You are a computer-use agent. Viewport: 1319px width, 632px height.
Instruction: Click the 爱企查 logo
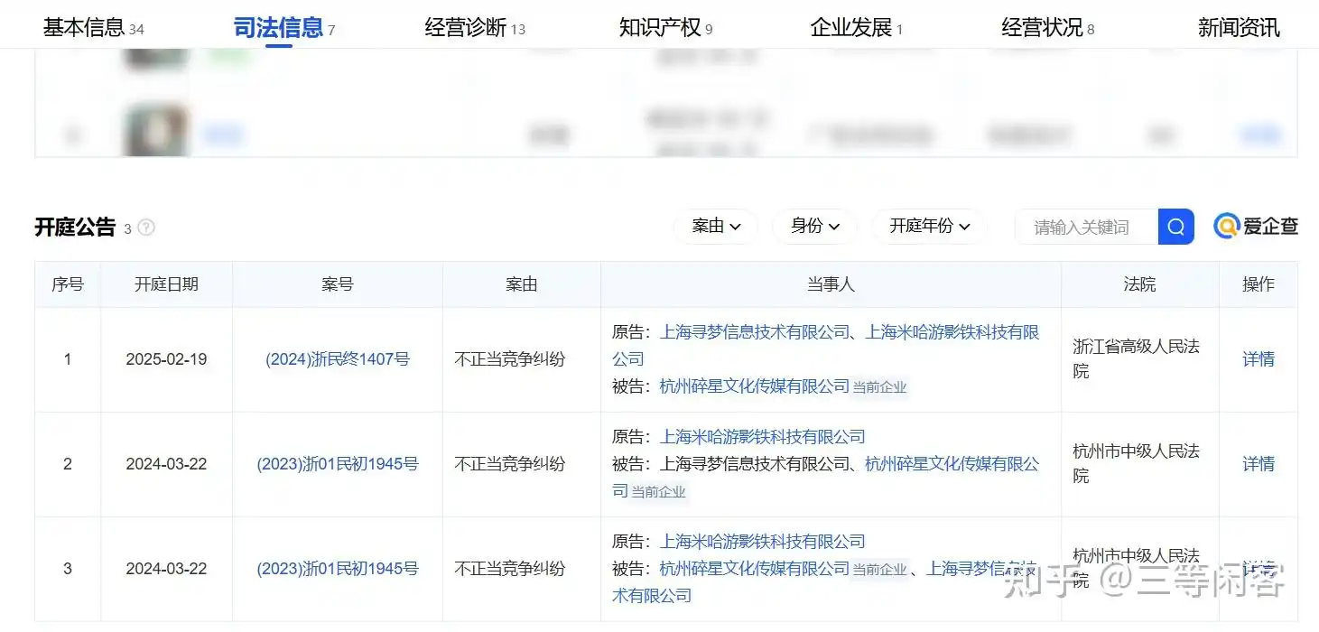point(1256,227)
